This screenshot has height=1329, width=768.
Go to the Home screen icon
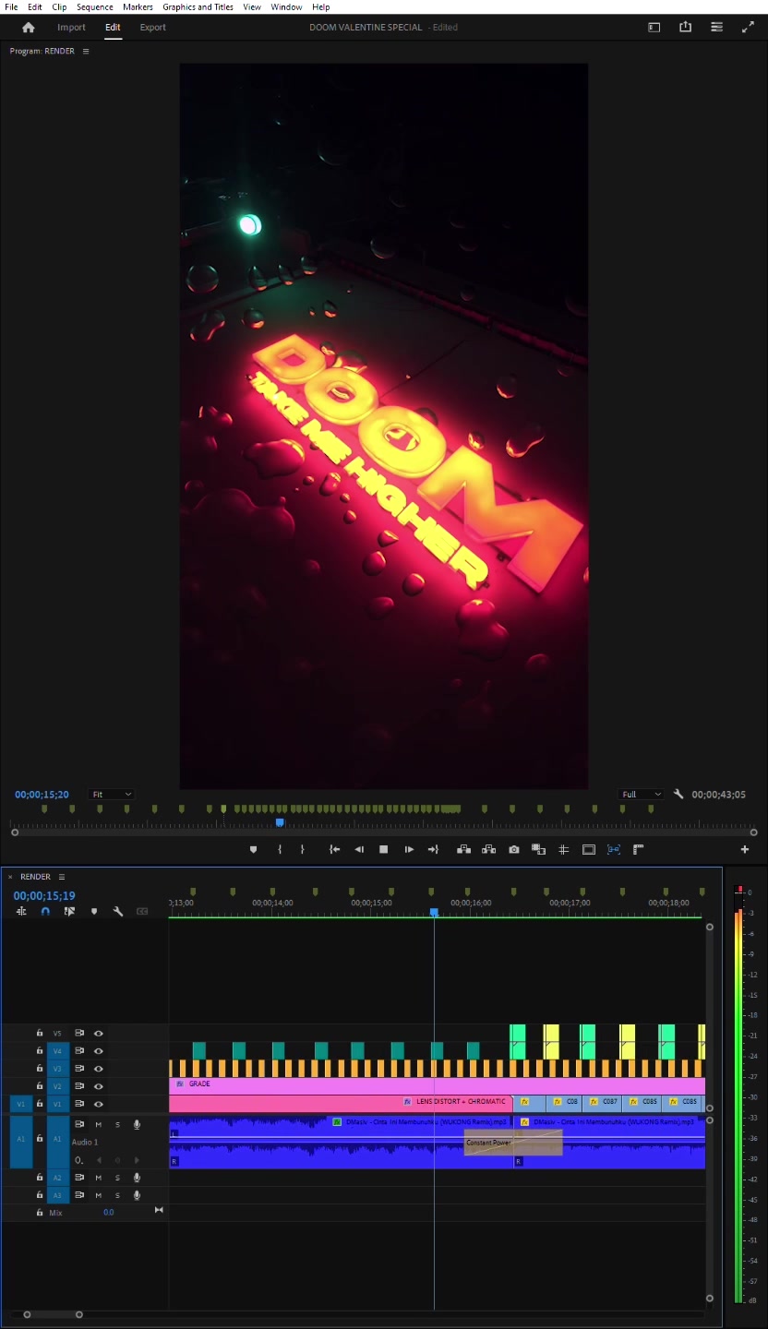coord(29,28)
